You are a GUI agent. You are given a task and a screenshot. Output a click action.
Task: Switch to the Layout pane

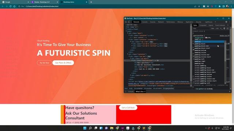211,25
